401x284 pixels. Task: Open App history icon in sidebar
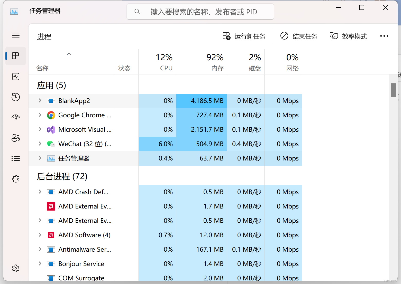[16, 97]
